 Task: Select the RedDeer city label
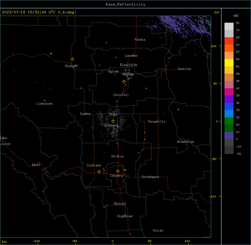tap(128, 74)
